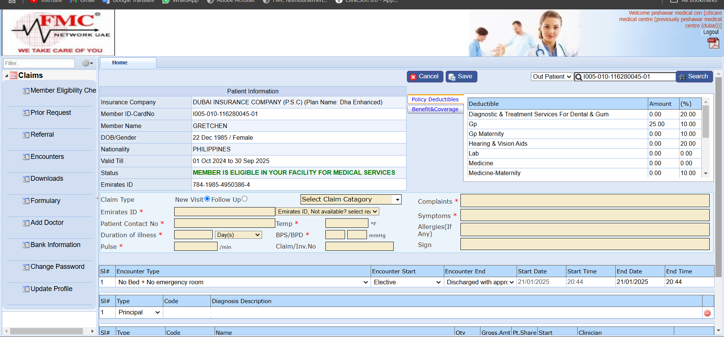Click into the Complaints text field
The image size is (724, 337).
pyautogui.click(x=584, y=201)
